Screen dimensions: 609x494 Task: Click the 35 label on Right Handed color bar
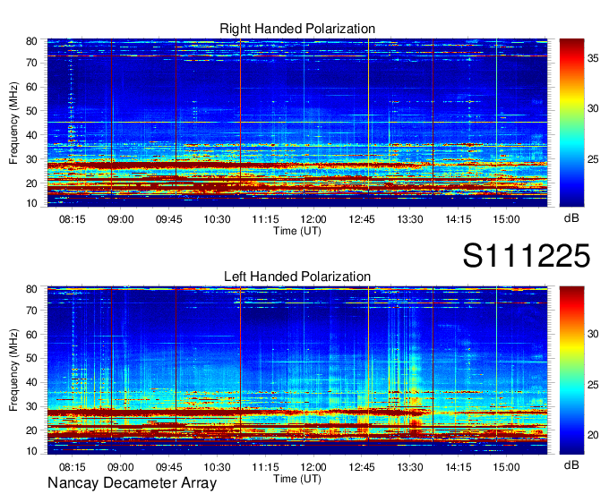pyautogui.click(x=593, y=58)
